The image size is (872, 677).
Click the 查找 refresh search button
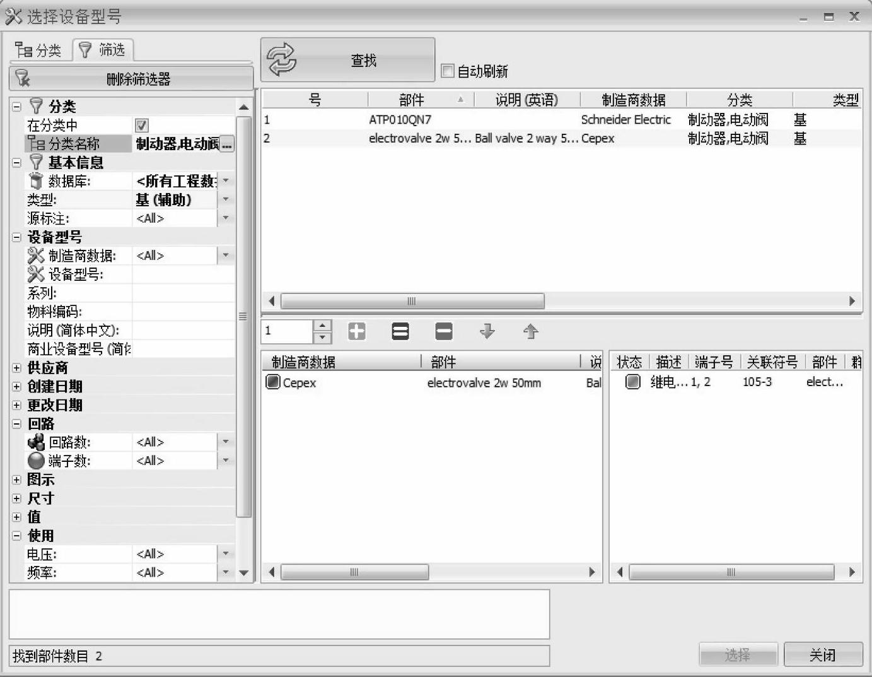tap(347, 60)
